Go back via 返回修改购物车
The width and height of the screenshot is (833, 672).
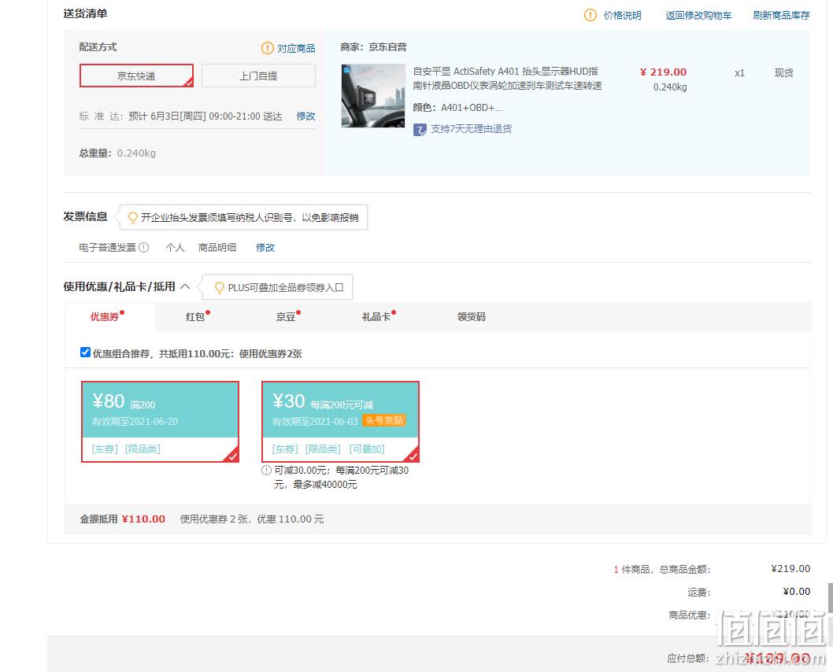pyautogui.click(x=698, y=16)
